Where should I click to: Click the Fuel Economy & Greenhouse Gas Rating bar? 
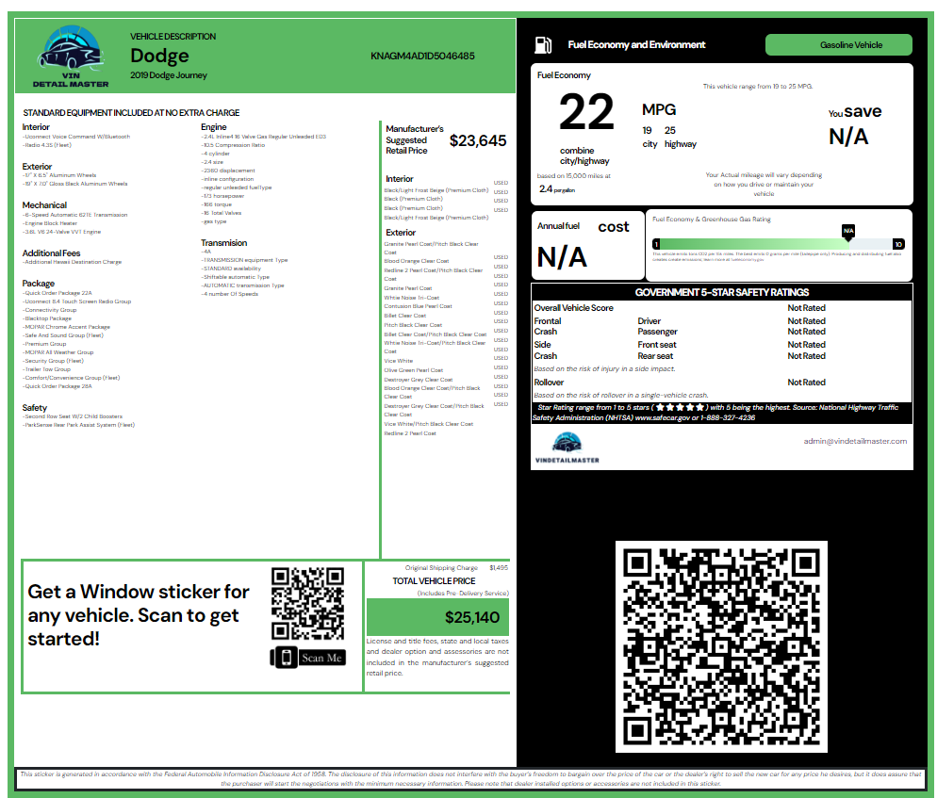tap(780, 244)
